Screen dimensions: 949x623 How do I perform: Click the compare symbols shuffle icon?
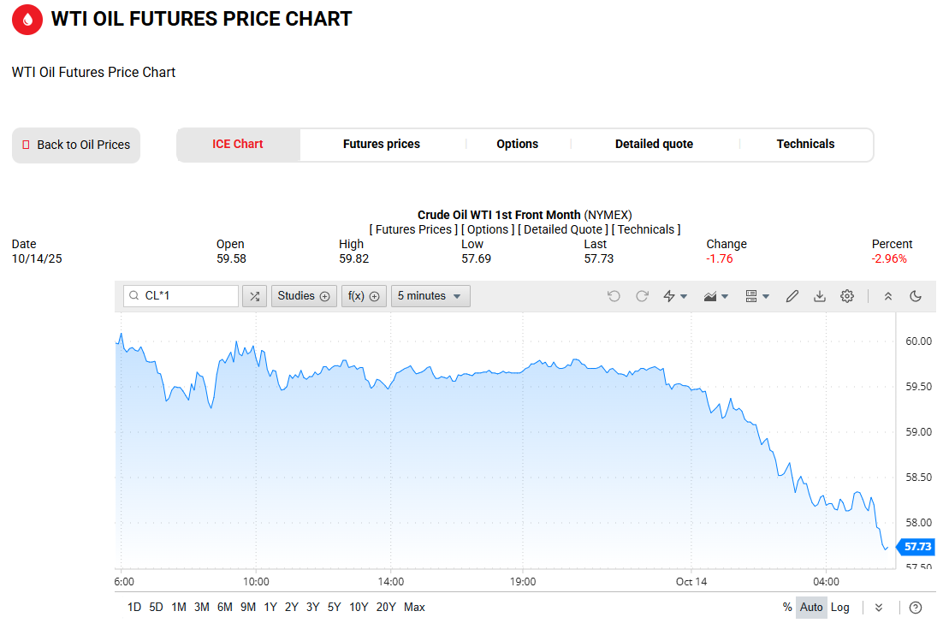click(x=254, y=296)
